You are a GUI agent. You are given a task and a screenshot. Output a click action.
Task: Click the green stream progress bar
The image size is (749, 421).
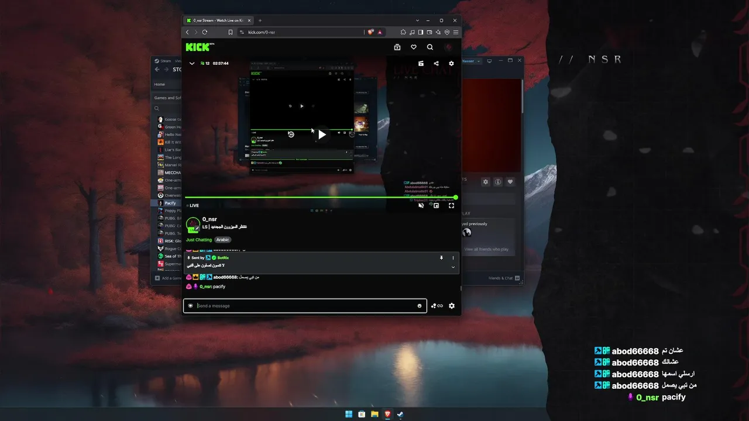pyautogui.click(x=320, y=198)
